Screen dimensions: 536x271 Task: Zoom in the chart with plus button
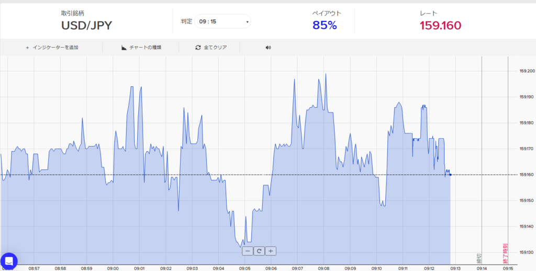271,251
